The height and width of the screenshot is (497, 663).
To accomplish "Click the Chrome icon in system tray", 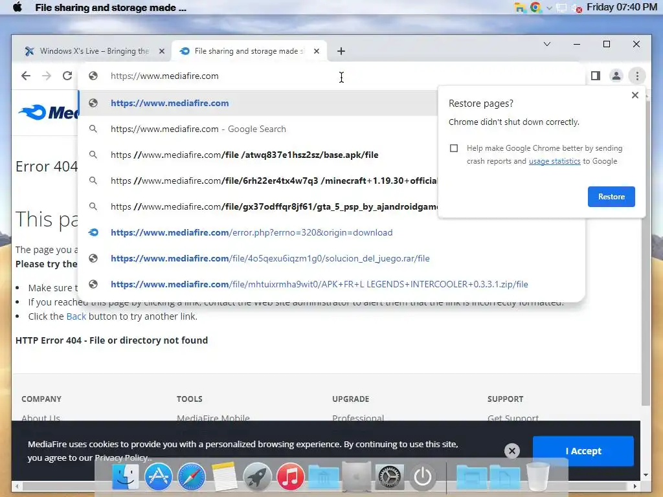I will pyautogui.click(x=535, y=8).
